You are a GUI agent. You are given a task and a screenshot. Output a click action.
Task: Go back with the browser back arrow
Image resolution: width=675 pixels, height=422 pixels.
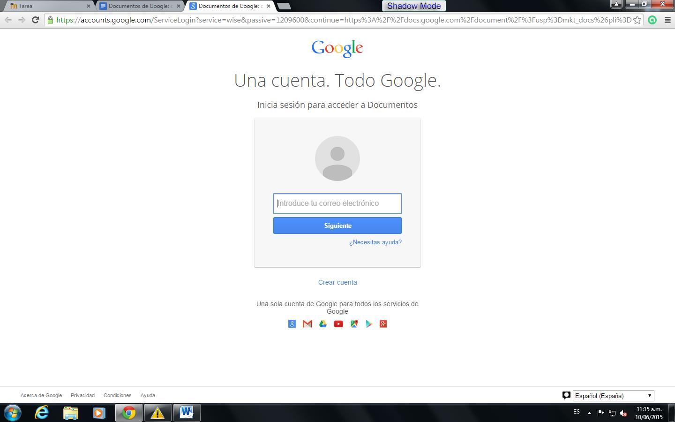coord(8,20)
